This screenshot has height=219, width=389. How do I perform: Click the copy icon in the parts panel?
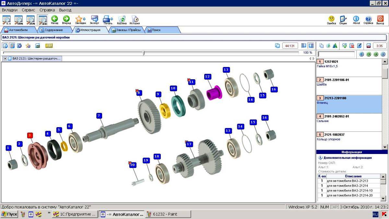coord(321,46)
